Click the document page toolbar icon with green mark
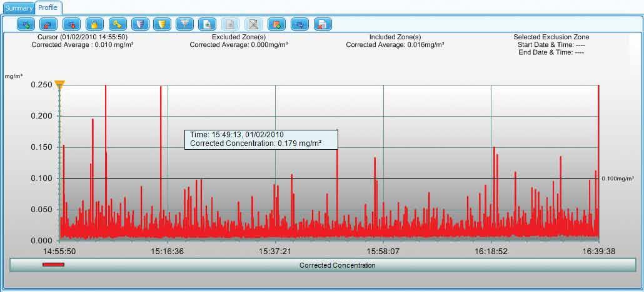Image resolution: width=644 pixels, height=292 pixels. [x=208, y=24]
